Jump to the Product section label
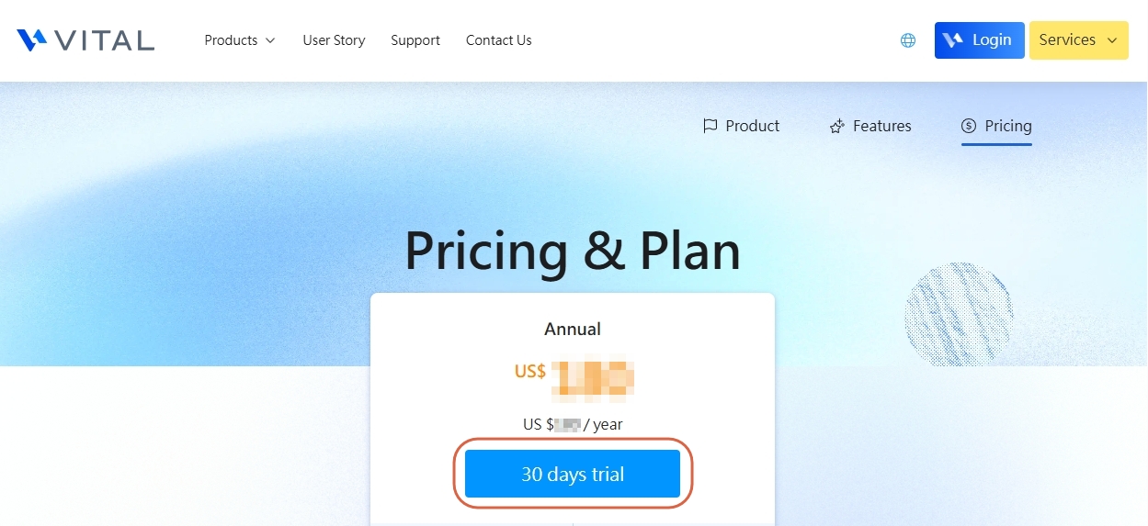 tap(753, 127)
